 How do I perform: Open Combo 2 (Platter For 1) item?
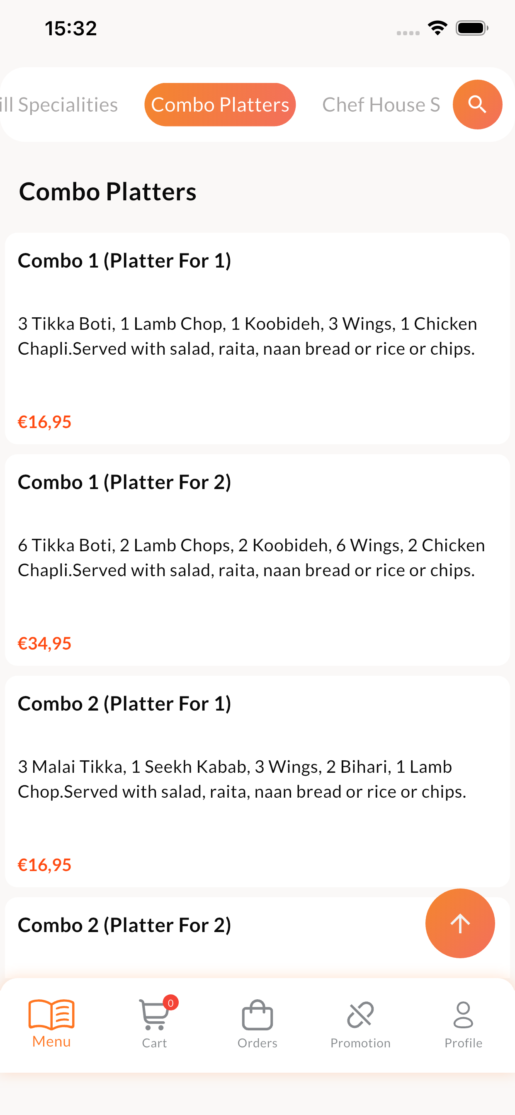click(257, 781)
